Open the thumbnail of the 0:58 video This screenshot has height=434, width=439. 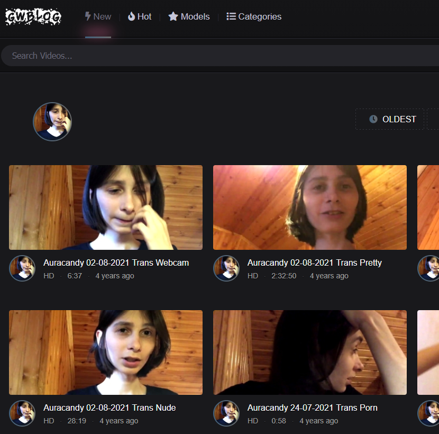point(310,352)
